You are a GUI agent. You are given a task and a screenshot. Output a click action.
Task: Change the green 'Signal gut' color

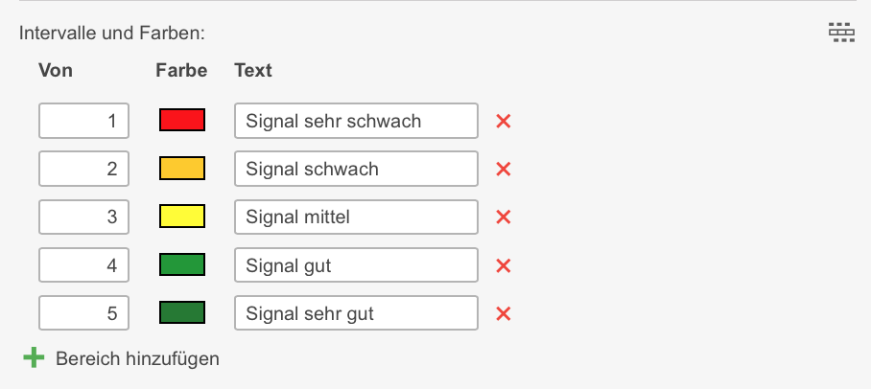(x=182, y=264)
